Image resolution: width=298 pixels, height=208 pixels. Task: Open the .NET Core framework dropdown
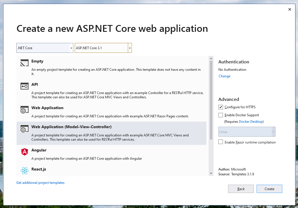pos(45,48)
